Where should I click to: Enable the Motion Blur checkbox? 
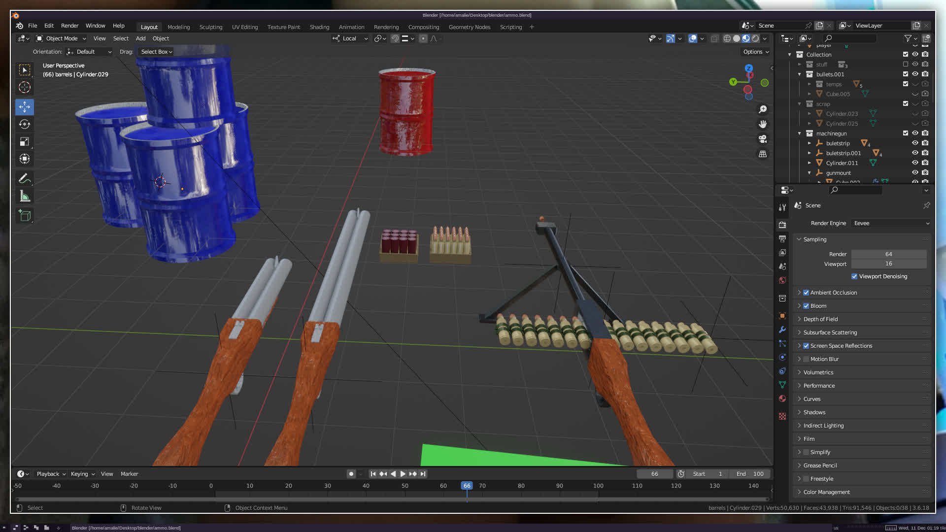[x=806, y=359]
